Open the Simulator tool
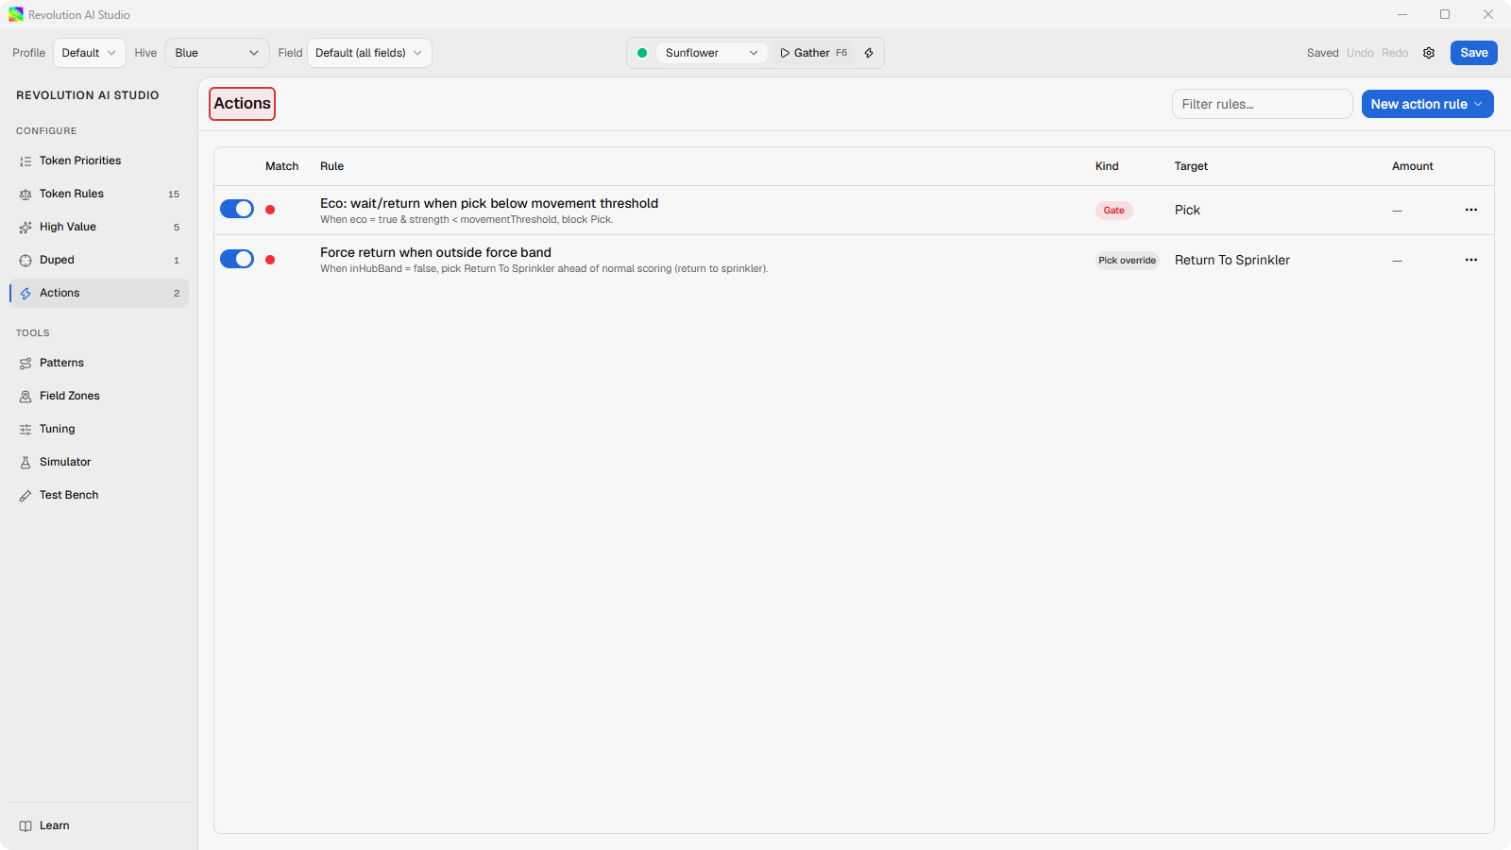Image resolution: width=1511 pixels, height=850 pixels. pos(99,462)
